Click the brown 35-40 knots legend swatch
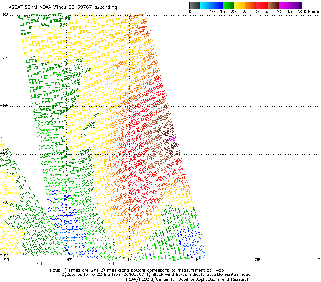321x282 pixels. coord(273,5)
